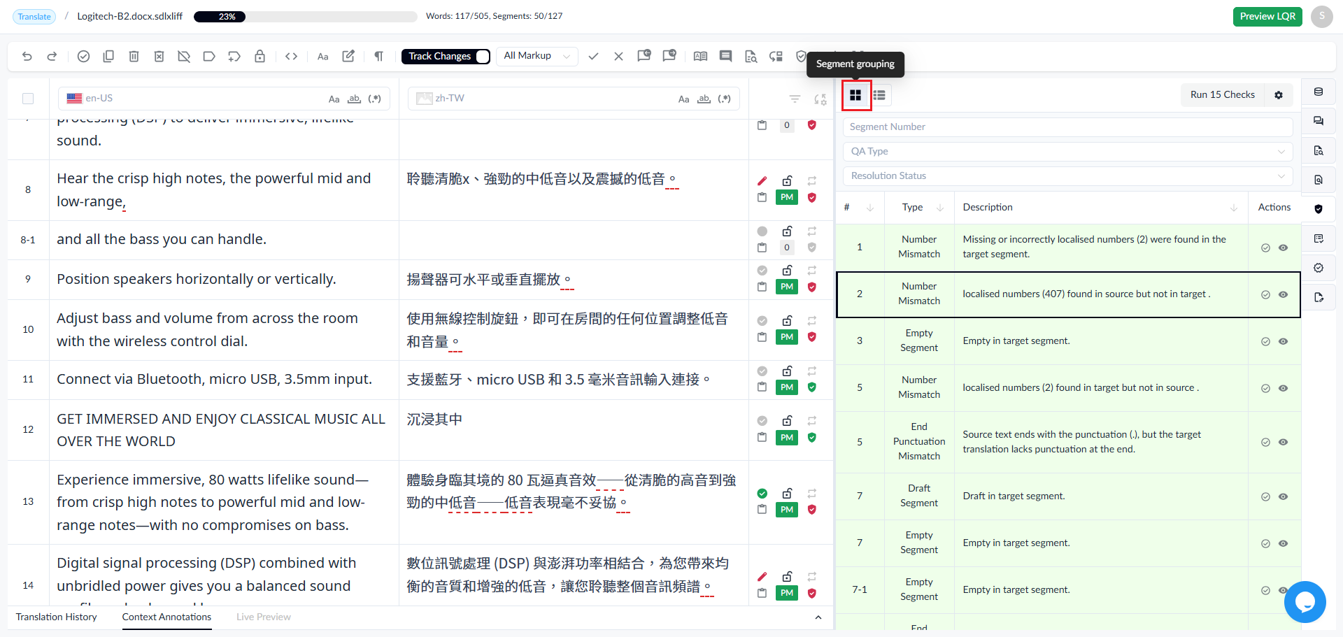1343x637 pixels.
Task: Toggle match case in en-US search field
Action: coord(334,99)
